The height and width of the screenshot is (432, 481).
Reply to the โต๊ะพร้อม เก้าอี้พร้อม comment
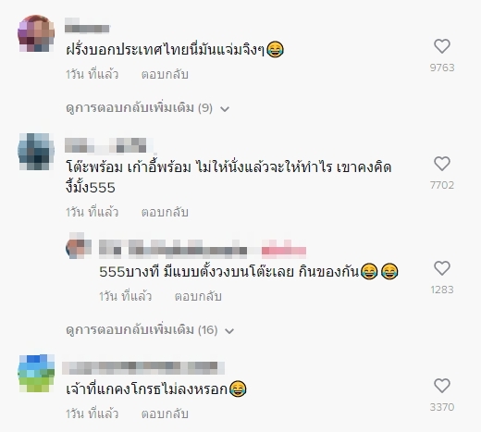165,213
